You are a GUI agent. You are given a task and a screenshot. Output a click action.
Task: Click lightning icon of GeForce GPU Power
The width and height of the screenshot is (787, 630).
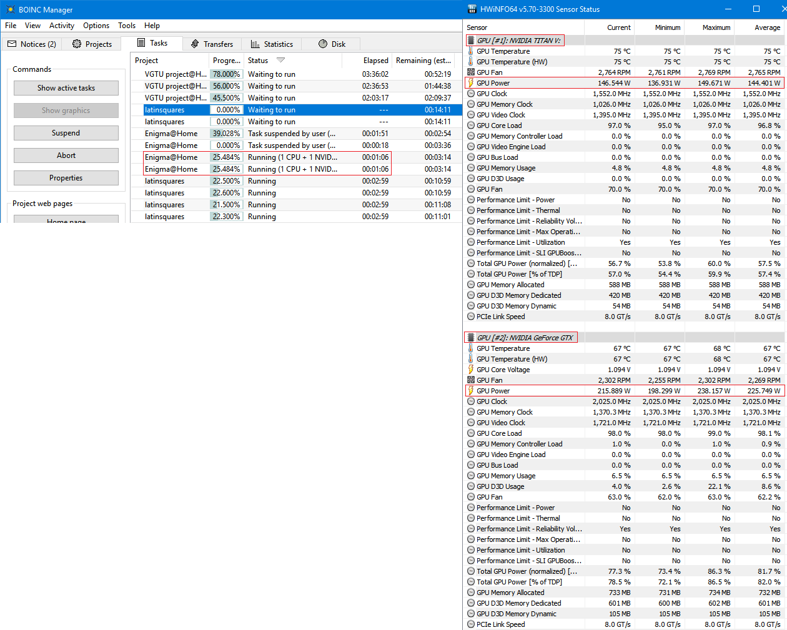click(471, 391)
